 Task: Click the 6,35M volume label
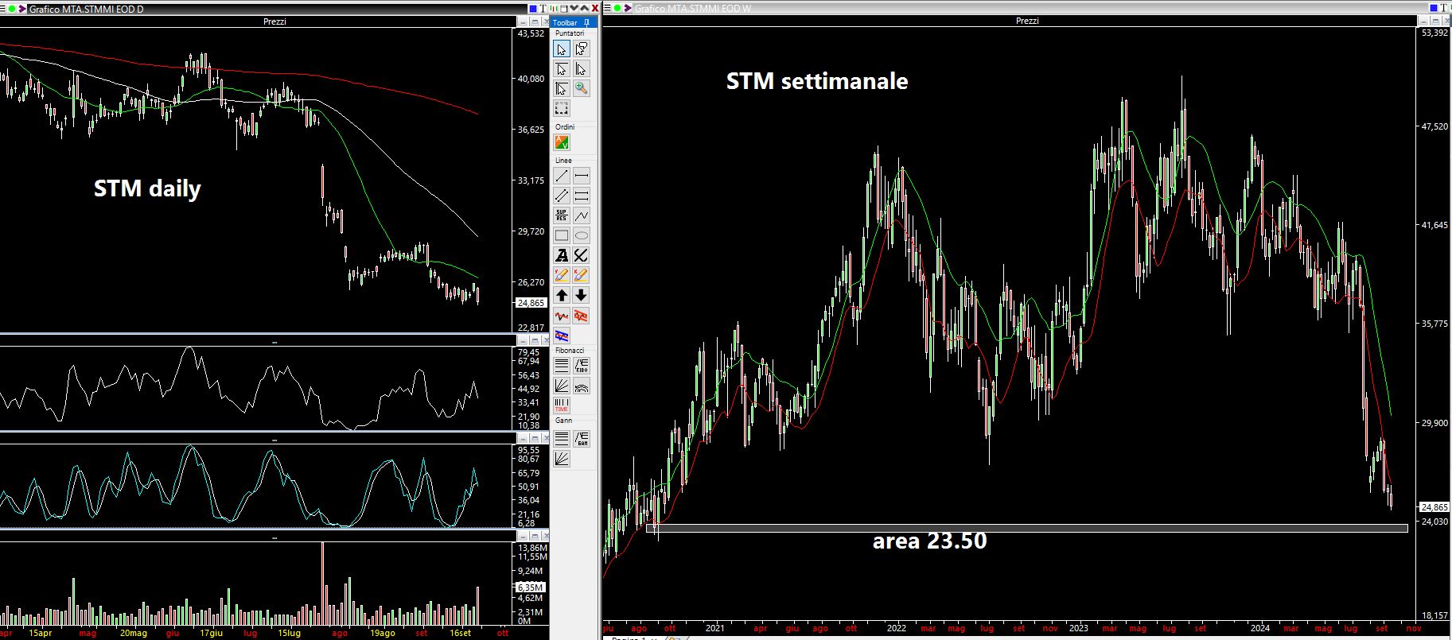tap(531, 588)
